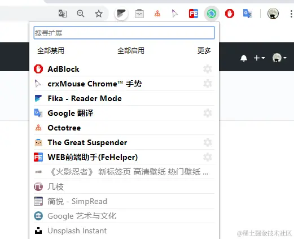This screenshot has width=294, height=239.
Task: Toggle the Google 翻译 extension
Action: (124, 113)
